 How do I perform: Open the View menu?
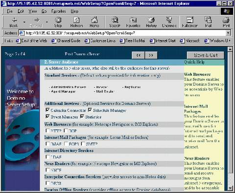tap(32, 11)
